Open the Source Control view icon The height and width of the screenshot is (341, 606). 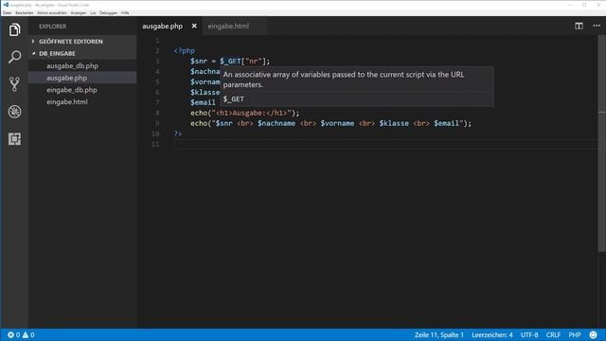14,84
